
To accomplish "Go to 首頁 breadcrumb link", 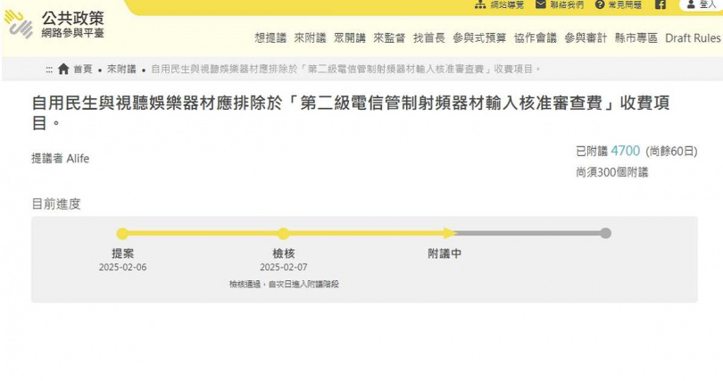I will pos(82,69).
